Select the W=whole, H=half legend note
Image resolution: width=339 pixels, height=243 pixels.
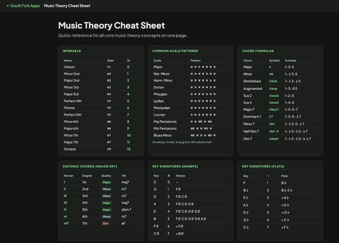[x=182, y=142]
